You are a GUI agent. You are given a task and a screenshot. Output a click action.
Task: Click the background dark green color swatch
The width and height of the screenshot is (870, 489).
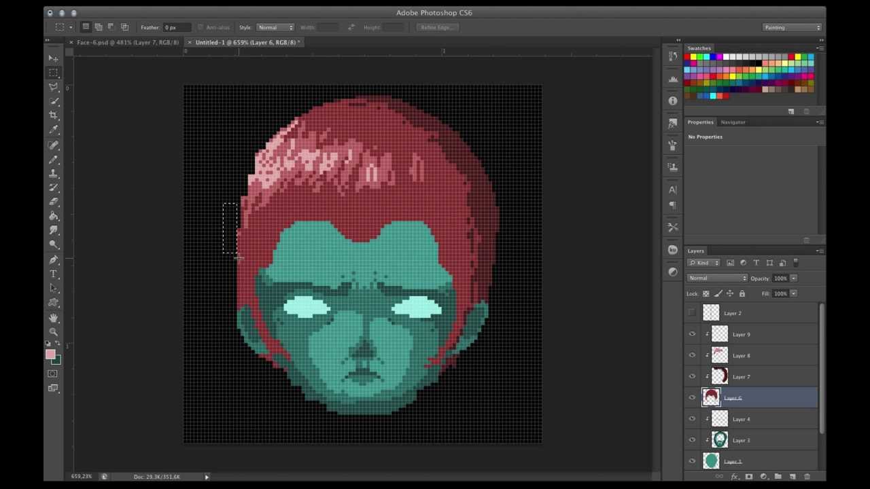pos(57,360)
